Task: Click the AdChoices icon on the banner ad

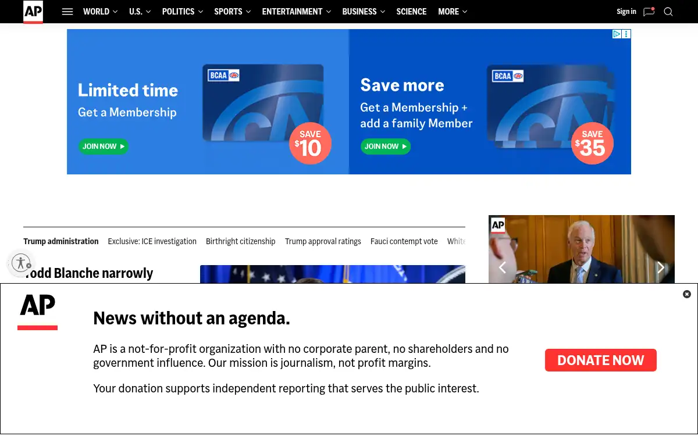Action: pyautogui.click(x=617, y=34)
